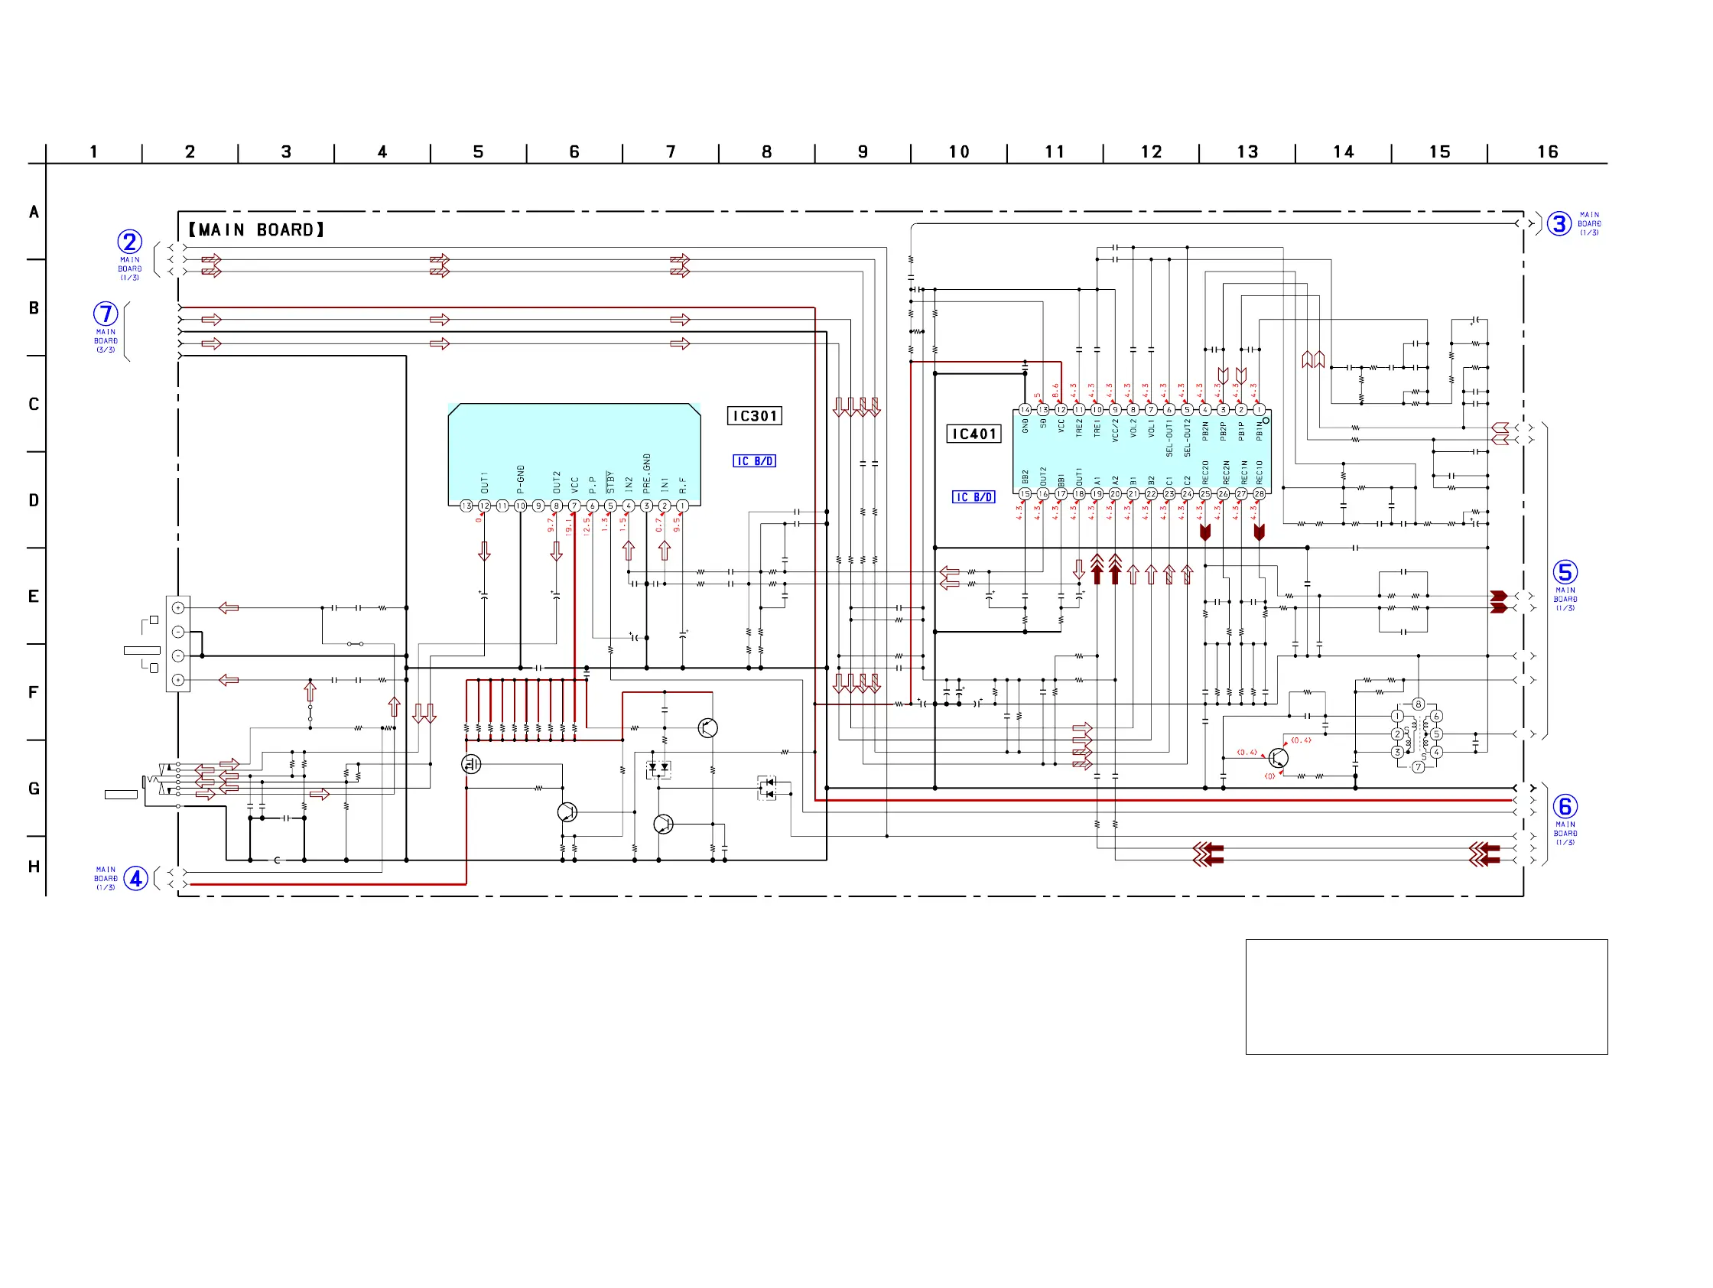Click the circled number 2 connector reference
1713x1288 pixels.
click(x=129, y=242)
